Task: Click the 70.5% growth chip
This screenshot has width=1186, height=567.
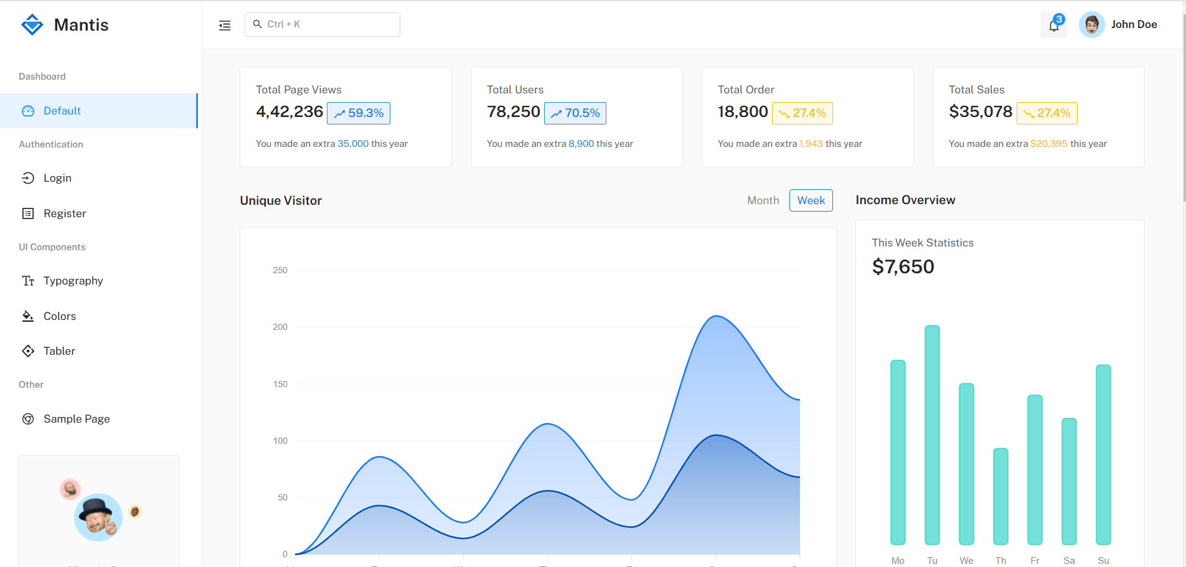Action: point(575,113)
